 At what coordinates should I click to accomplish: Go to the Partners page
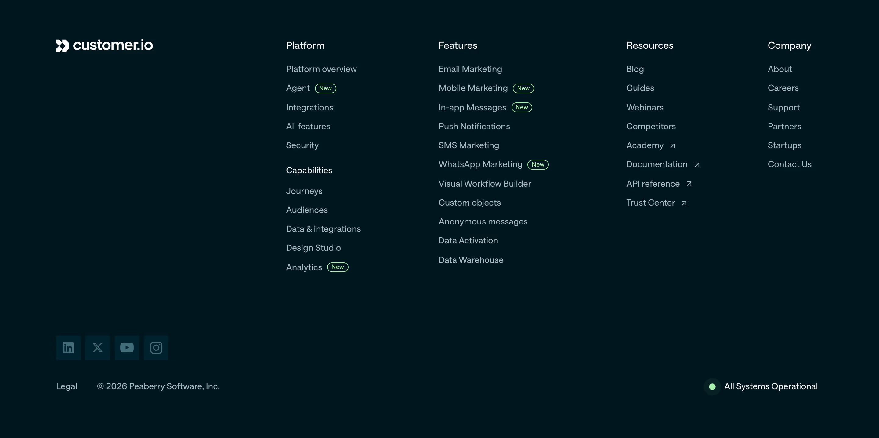tap(784, 126)
